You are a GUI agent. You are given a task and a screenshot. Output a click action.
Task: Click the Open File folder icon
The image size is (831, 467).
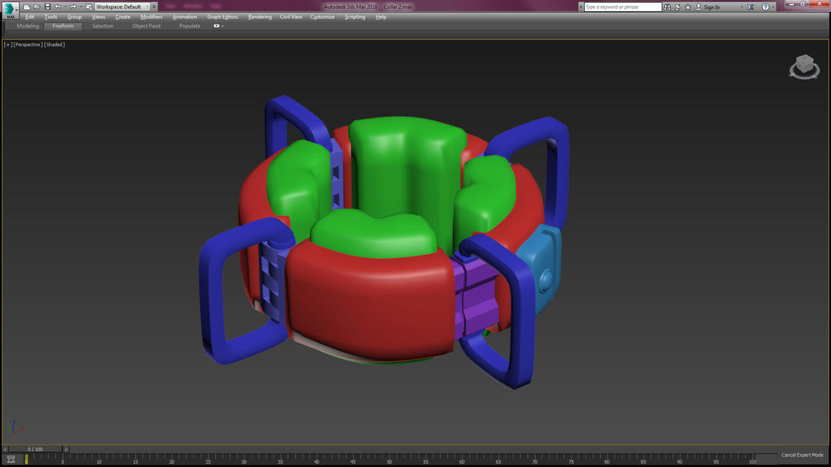pos(37,6)
